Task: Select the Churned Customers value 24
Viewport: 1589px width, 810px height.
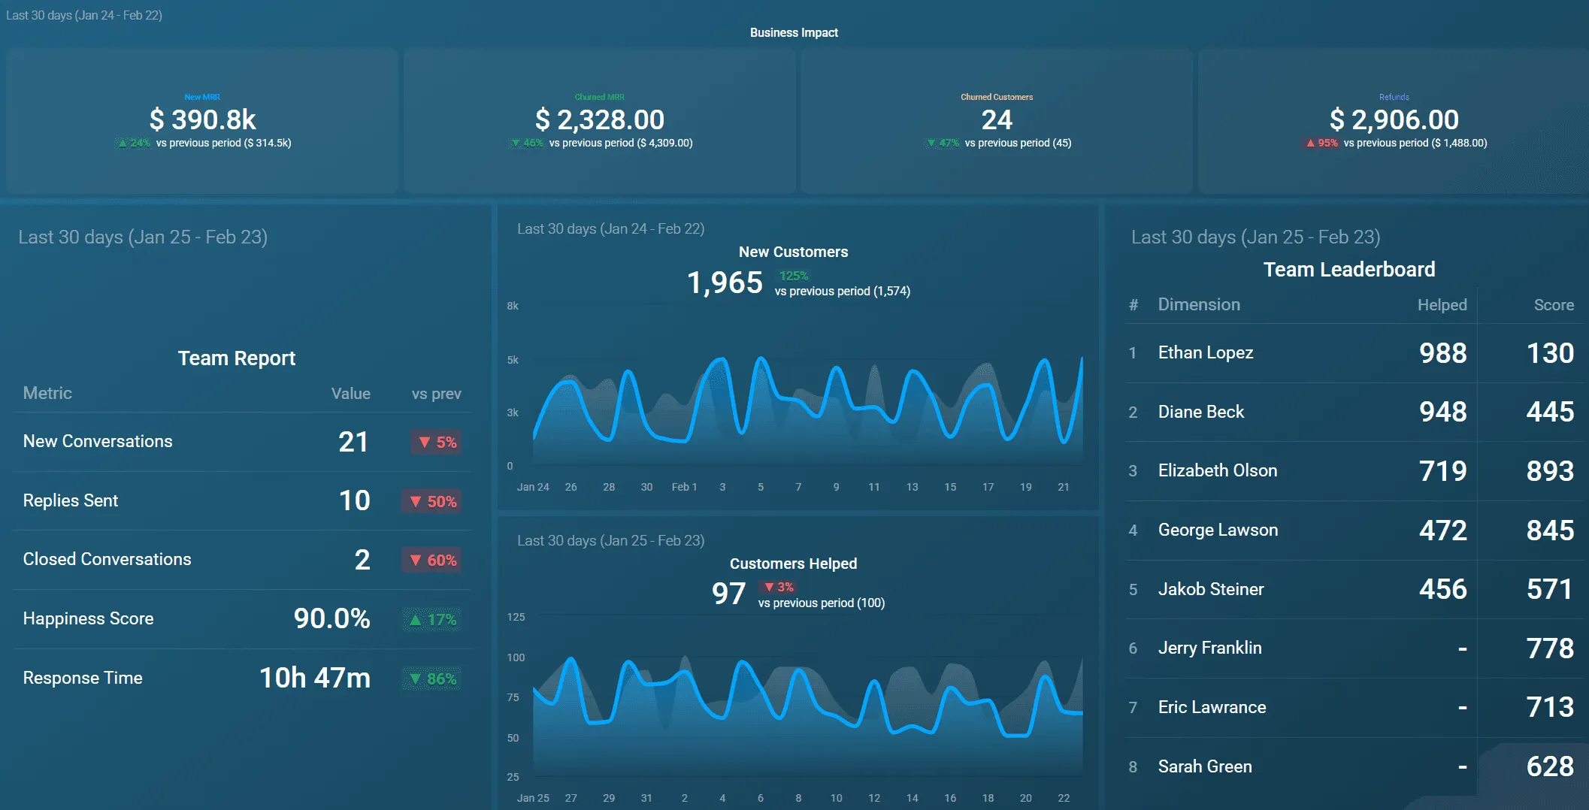Action: coord(997,119)
